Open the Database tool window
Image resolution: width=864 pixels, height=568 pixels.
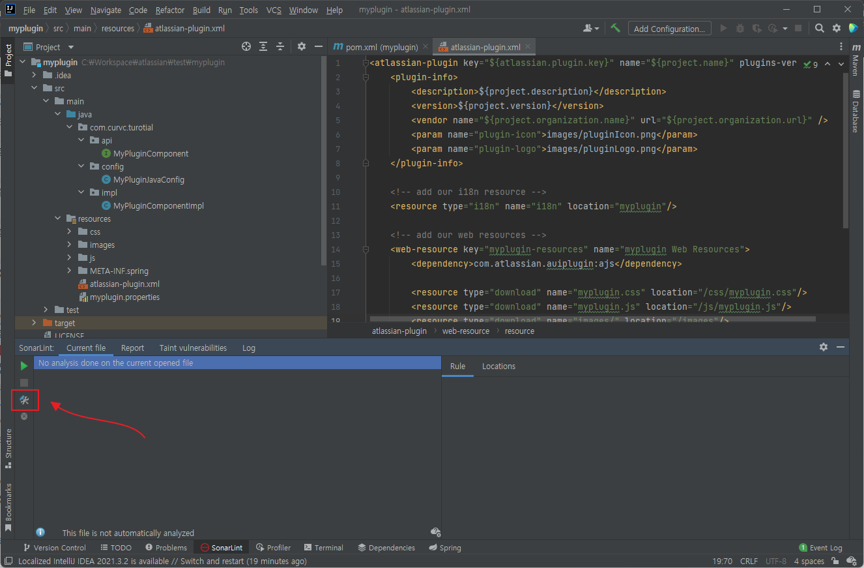point(856,111)
